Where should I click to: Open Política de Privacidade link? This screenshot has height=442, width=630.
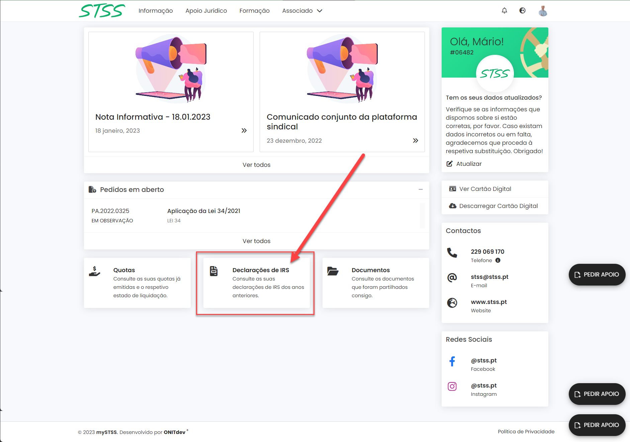[x=526, y=432]
